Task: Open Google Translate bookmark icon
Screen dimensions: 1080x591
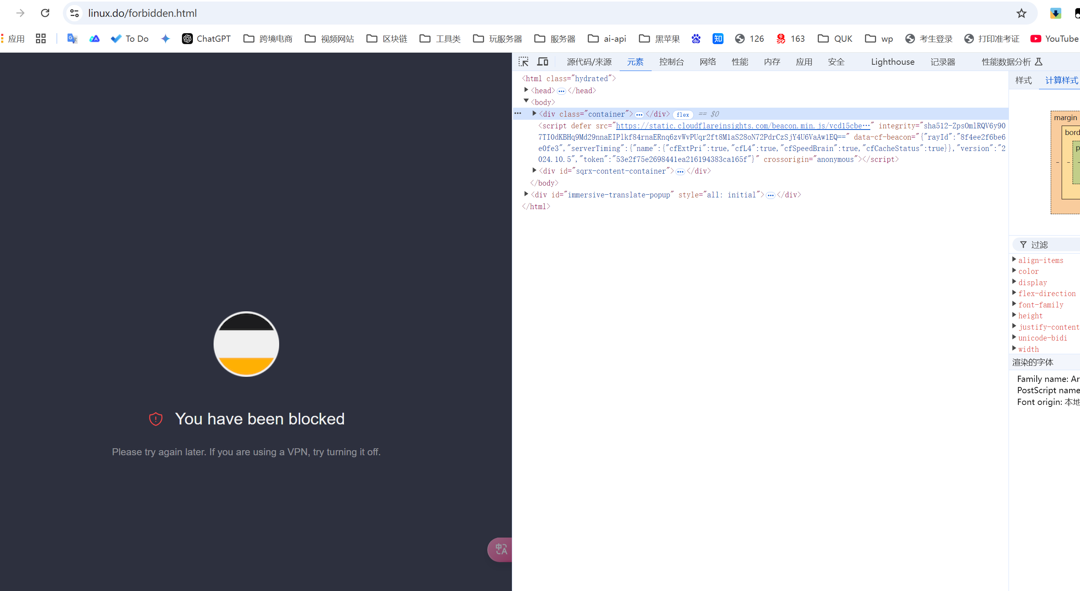Action: pyautogui.click(x=73, y=39)
